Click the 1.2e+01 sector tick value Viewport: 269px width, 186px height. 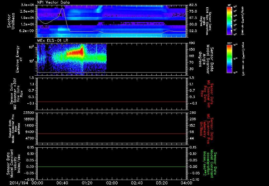click(x=27, y=24)
